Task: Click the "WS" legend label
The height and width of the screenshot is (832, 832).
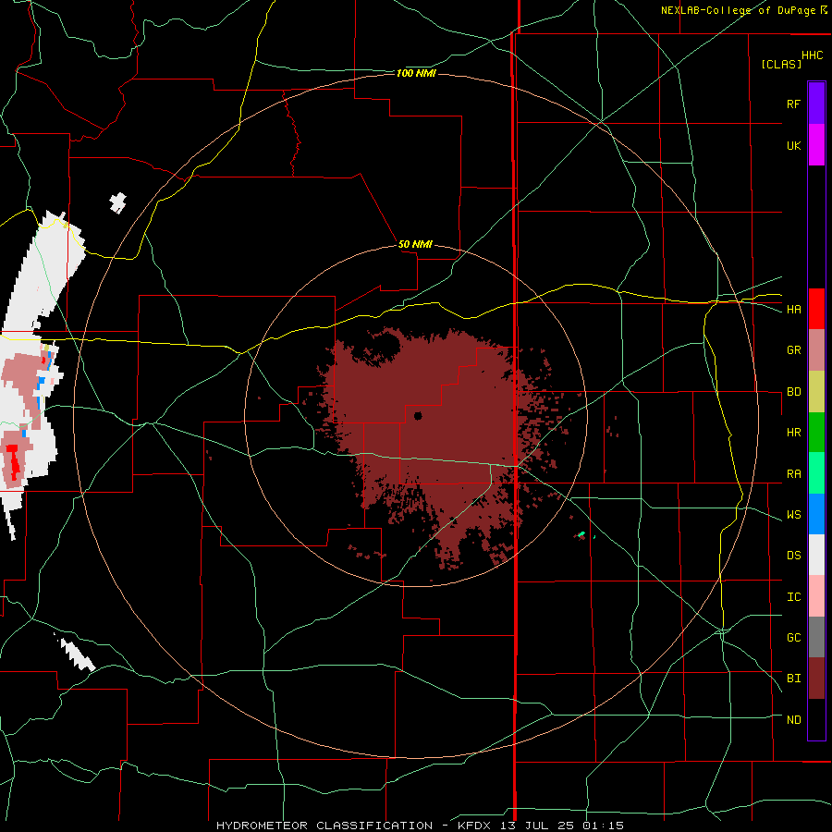Action: (793, 515)
